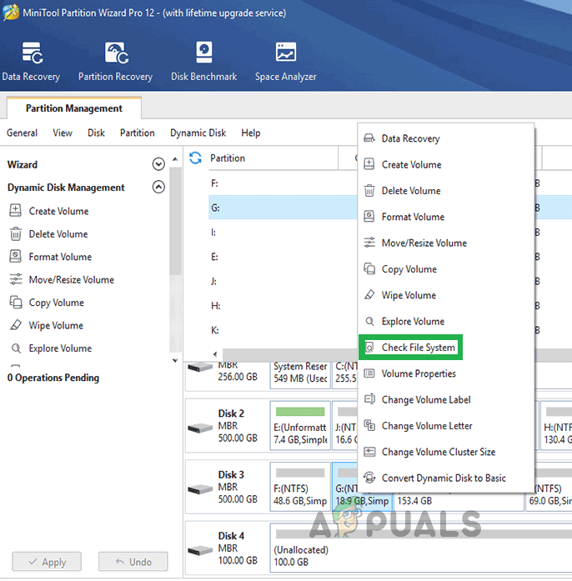Click the Copy Volume icon in context menu
This screenshot has width=572, height=581.
(369, 268)
